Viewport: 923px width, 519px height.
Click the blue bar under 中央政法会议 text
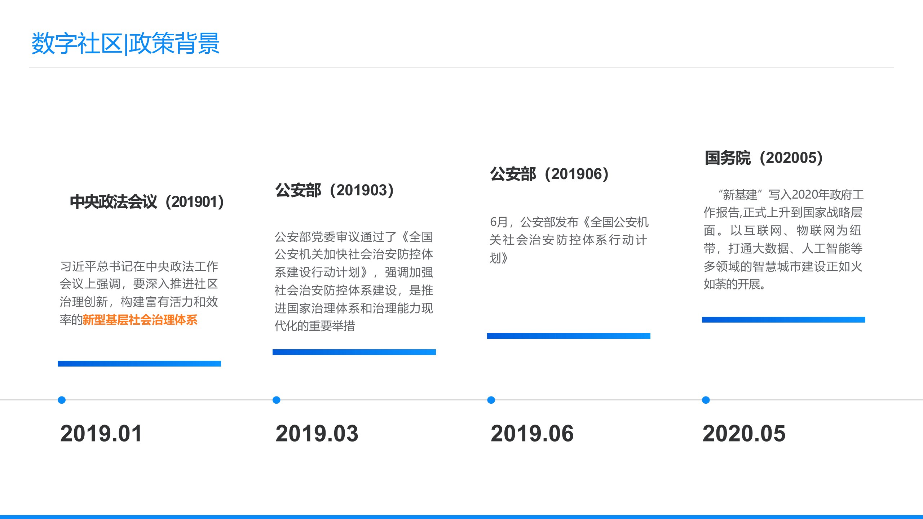[139, 364]
